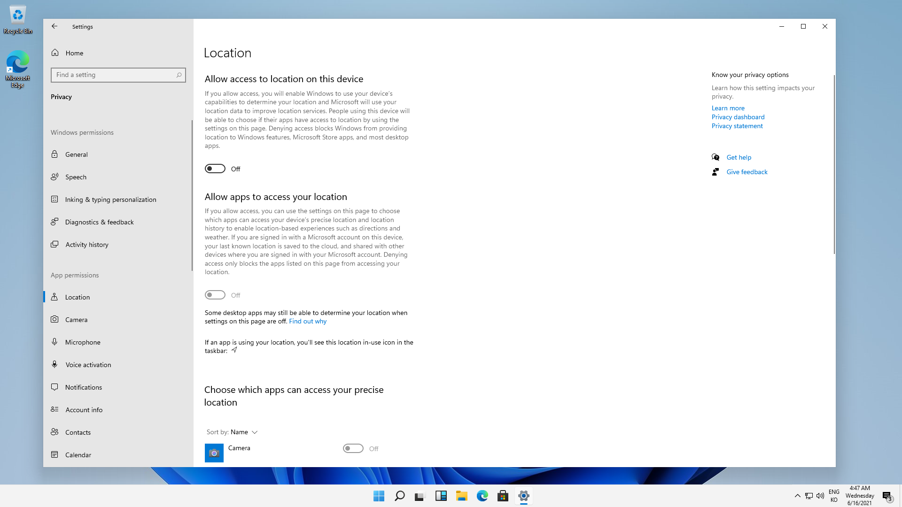Go to Activity history page
This screenshot has width=902, height=507.
[x=86, y=245]
